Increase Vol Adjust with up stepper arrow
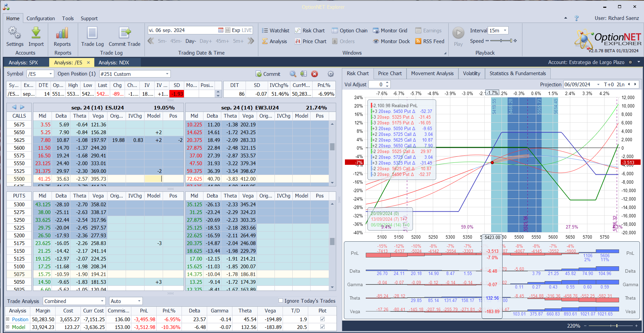 [x=387, y=83]
